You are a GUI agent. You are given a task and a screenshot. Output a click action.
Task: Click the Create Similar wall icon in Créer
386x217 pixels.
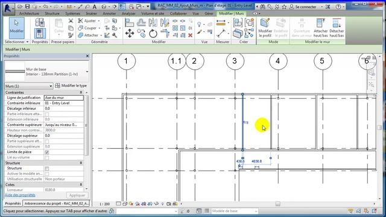coord(238,34)
